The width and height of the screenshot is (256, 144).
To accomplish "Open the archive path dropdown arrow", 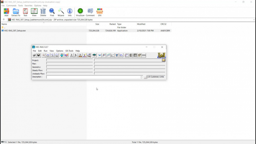I will click(254, 20).
